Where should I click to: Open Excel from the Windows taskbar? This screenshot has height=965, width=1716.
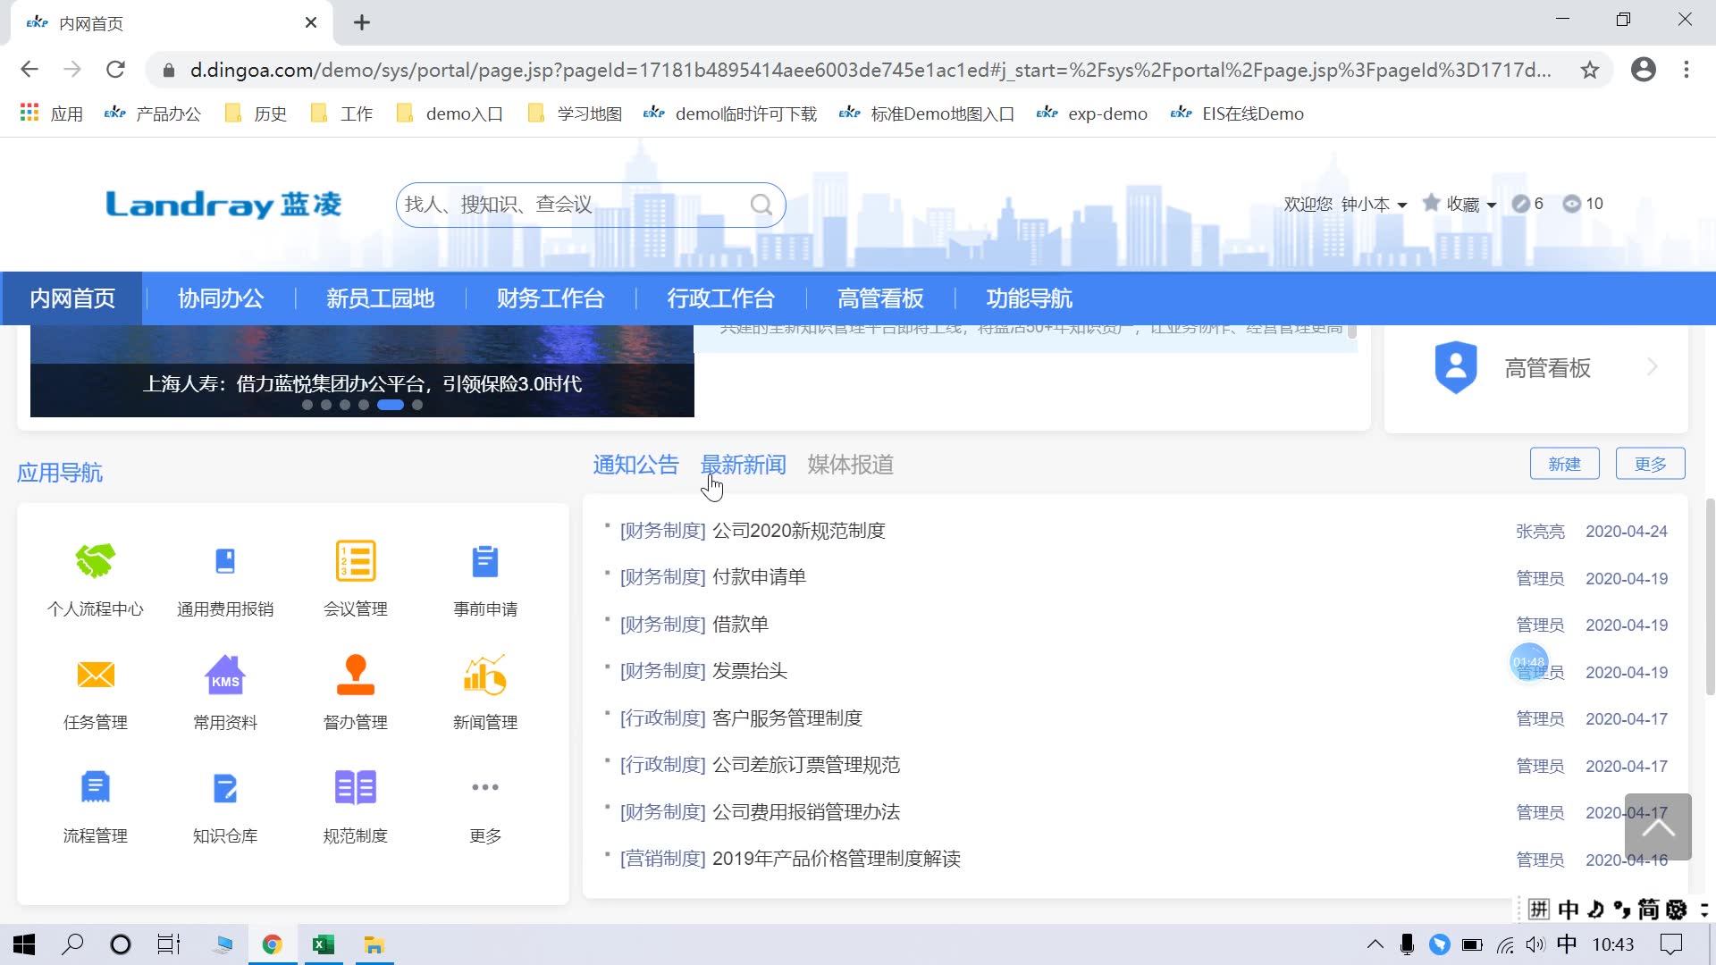click(324, 944)
